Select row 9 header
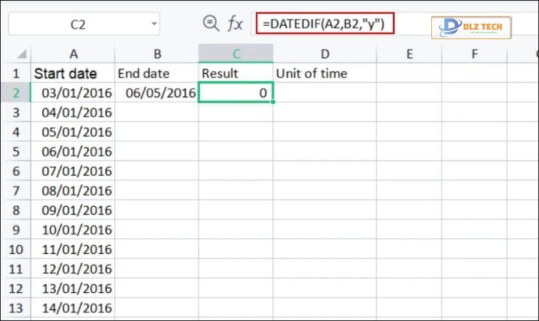The height and width of the screenshot is (321, 539). pos(16,230)
